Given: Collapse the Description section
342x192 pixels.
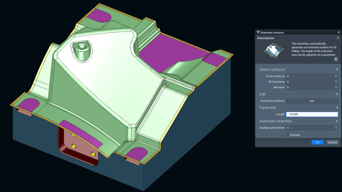Looking at the screenshot, I should (338, 38).
